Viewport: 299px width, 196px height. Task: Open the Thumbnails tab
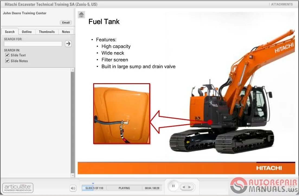[x=47, y=32]
